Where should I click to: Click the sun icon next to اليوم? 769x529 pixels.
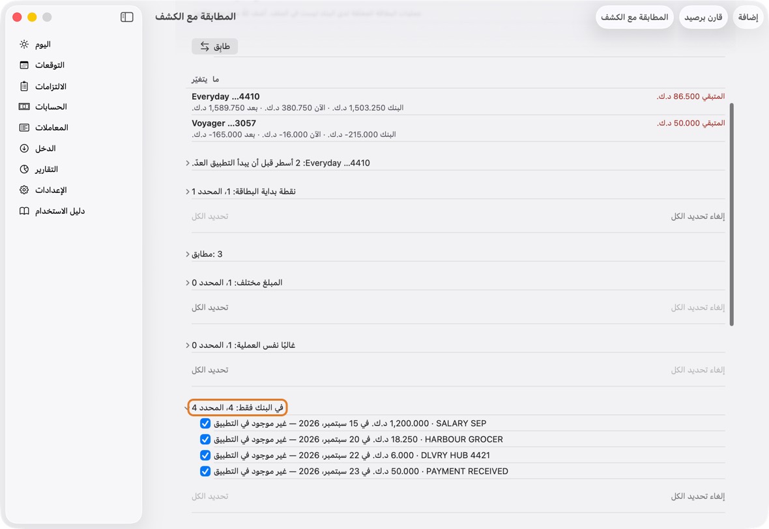click(24, 44)
